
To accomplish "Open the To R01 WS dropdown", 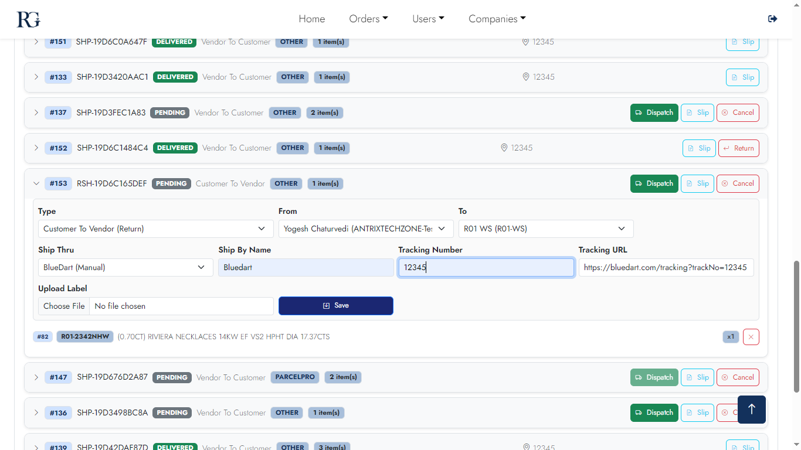I will [x=545, y=229].
